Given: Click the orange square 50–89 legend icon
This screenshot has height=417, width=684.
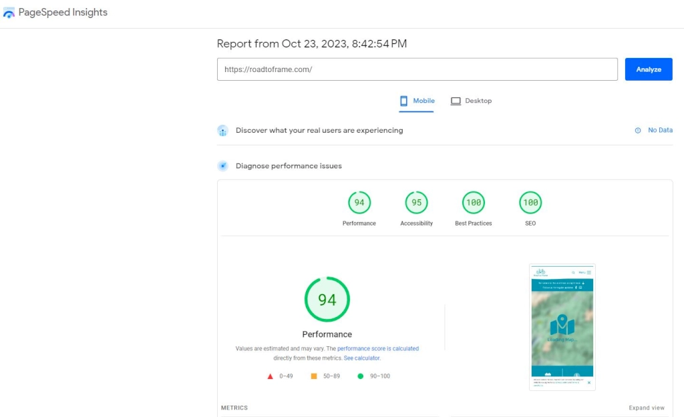Looking at the screenshot, I should click(x=314, y=376).
